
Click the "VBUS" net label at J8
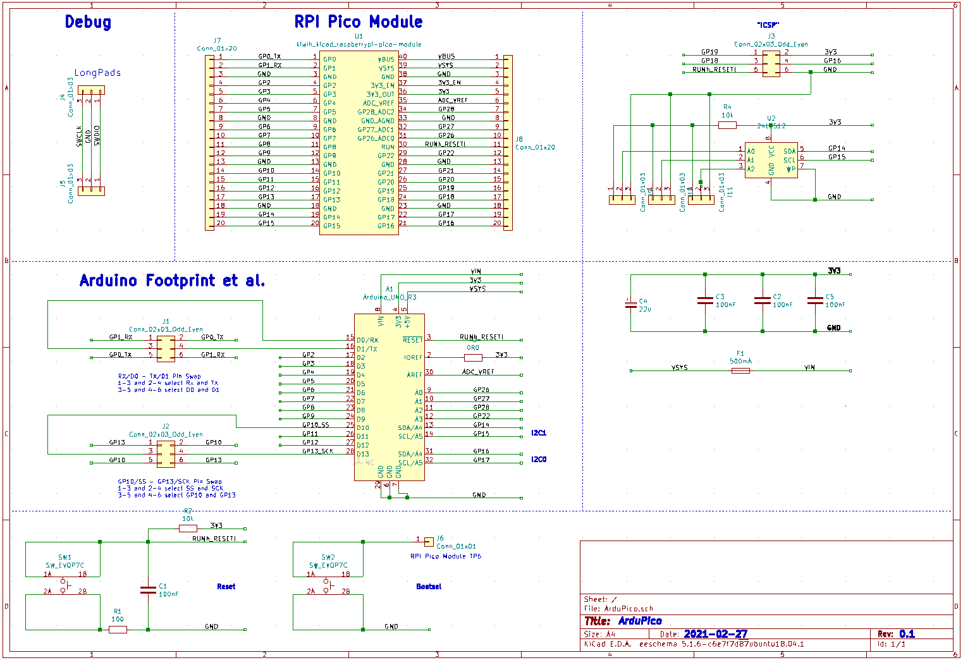click(x=446, y=57)
